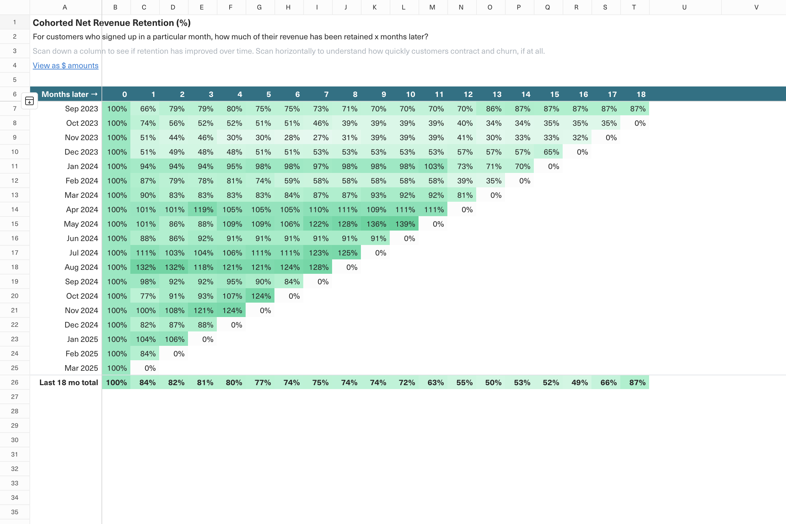
Task: Click the 139% cell in May 2024 row
Action: click(405, 224)
